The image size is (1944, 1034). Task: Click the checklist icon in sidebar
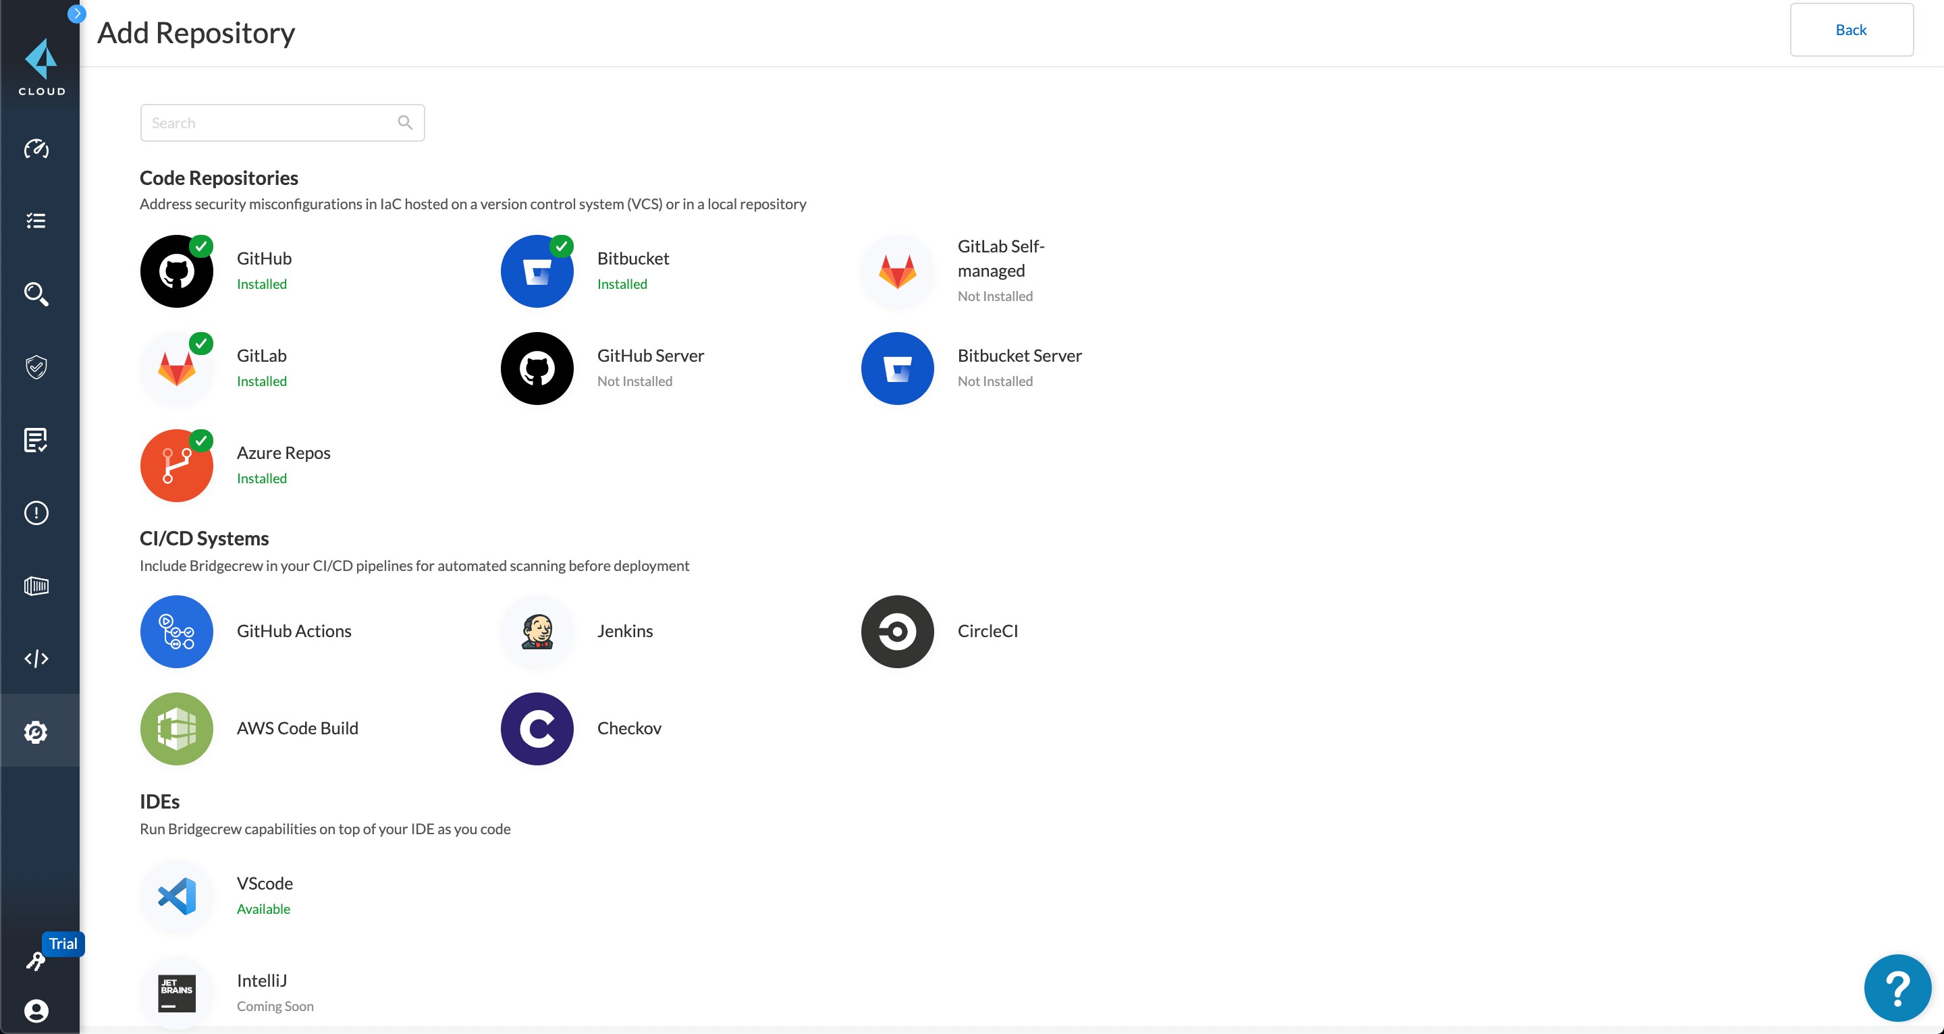point(36,221)
